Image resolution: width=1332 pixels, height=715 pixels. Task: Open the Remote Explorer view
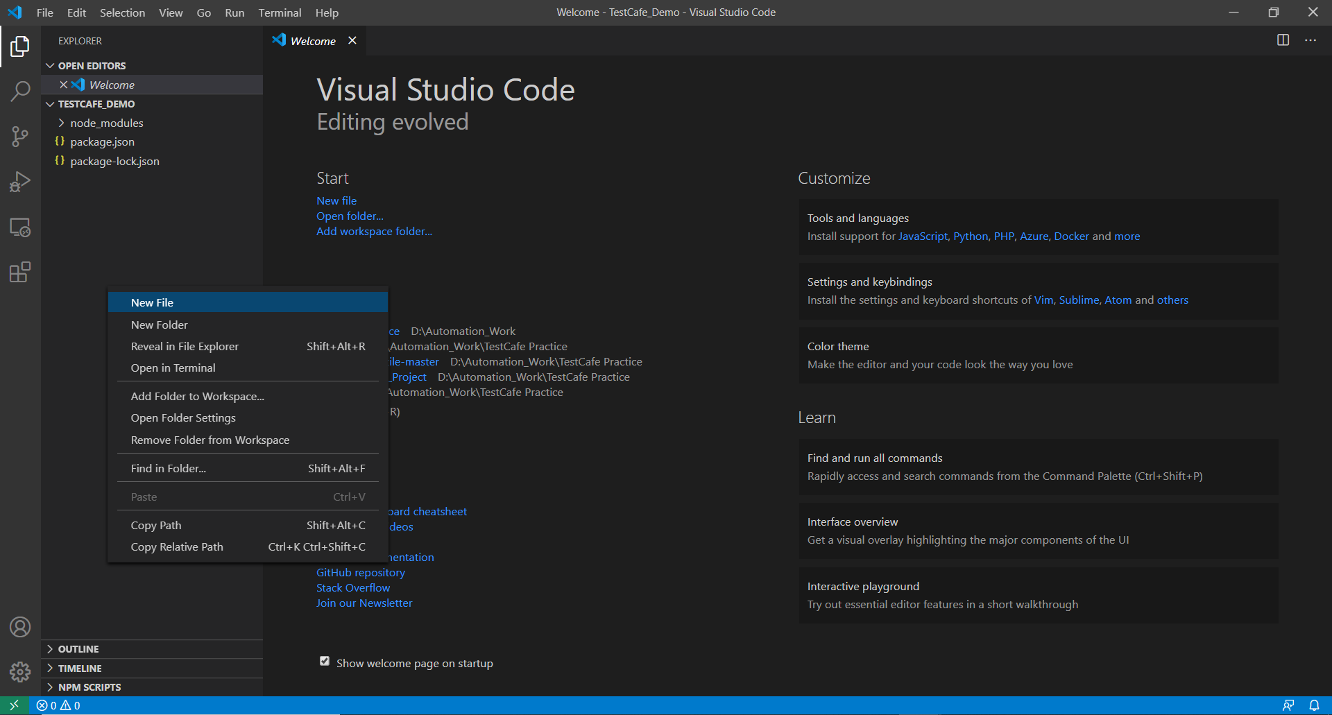pos(20,227)
